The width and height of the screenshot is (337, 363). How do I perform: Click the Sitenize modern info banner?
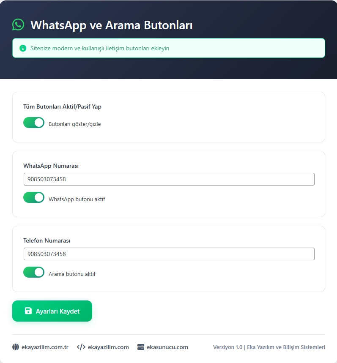click(169, 48)
